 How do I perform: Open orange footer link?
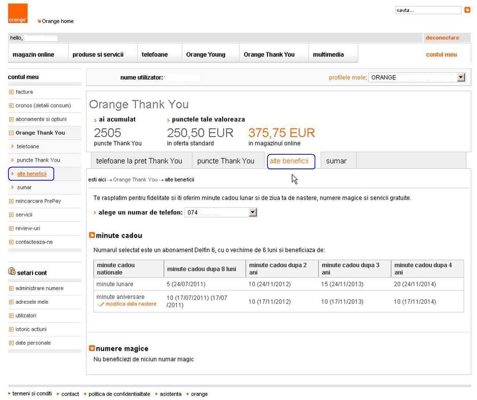(x=199, y=394)
